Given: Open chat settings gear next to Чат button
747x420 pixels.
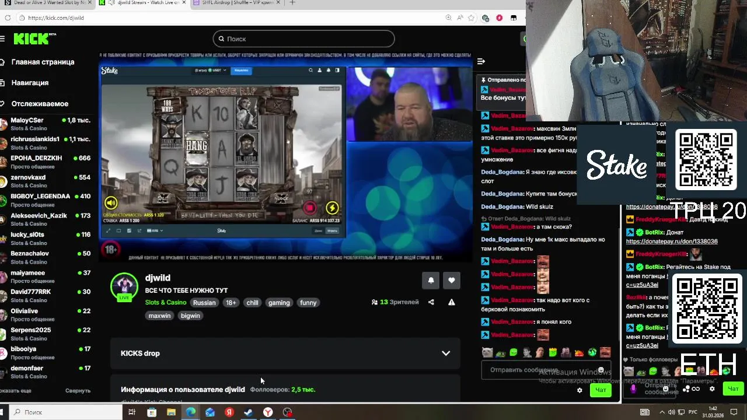Looking at the screenshot, I should 580,390.
